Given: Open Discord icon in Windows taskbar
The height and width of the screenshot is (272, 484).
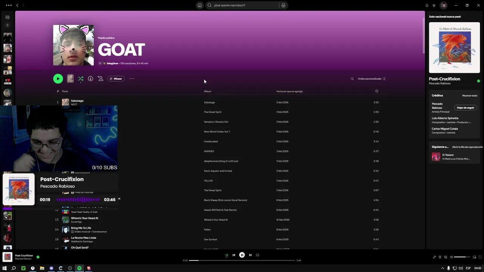Looking at the screenshot, I should point(51,268).
